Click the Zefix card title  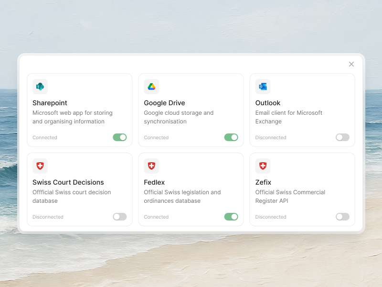tap(263, 182)
